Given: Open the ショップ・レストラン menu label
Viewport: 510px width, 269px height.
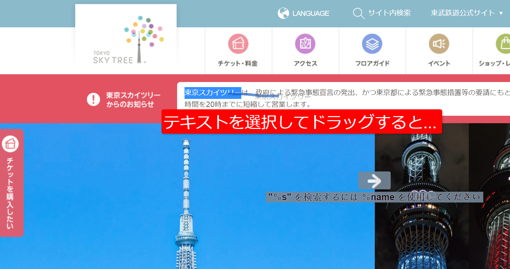Looking at the screenshot, I should (494, 63).
